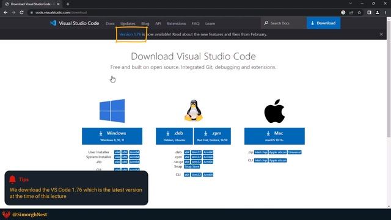Click the site lock icon in address bar
This screenshot has width=391, height=220.
[x=31, y=12]
